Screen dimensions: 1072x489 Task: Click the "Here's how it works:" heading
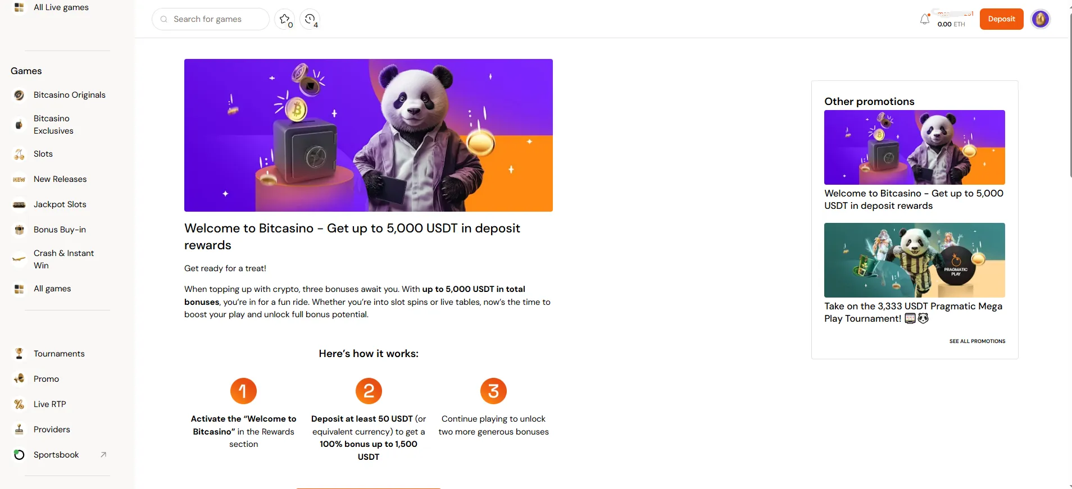(x=369, y=354)
